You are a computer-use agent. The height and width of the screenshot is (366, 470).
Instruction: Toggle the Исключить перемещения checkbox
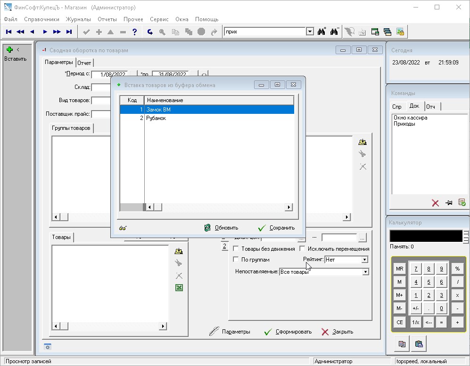(303, 249)
